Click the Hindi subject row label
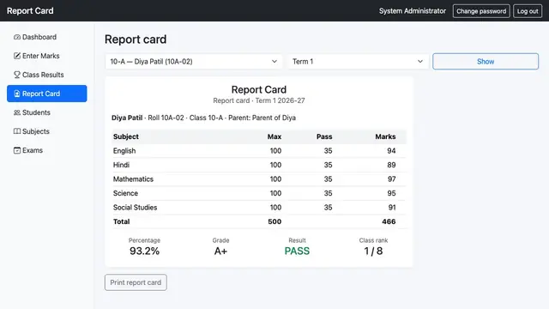This screenshot has height=309, width=549. [x=121, y=165]
